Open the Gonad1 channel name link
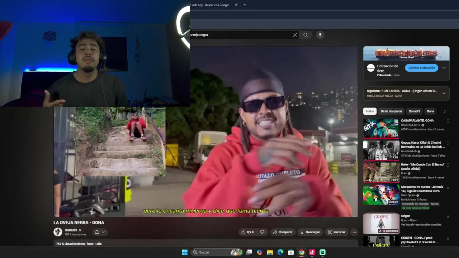The width and height of the screenshot is (459, 258). coord(71,230)
